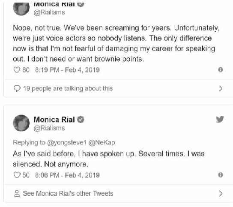Open @NeKap mention in reply line

coord(102,143)
